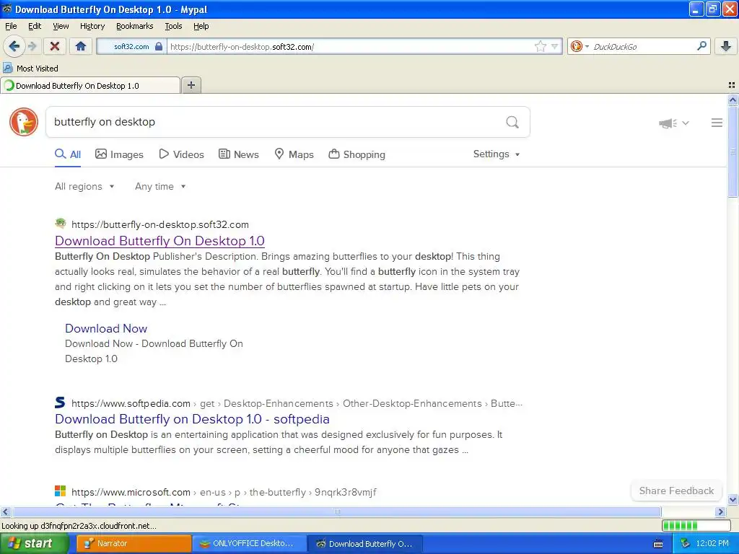Click the forward navigation arrow
Image resolution: width=739 pixels, height=554 pixels.
(32, 46)
